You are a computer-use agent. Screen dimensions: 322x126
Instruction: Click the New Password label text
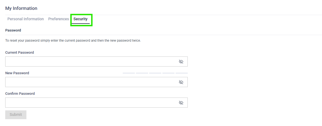pyautogui.click(x=17, y=73)
